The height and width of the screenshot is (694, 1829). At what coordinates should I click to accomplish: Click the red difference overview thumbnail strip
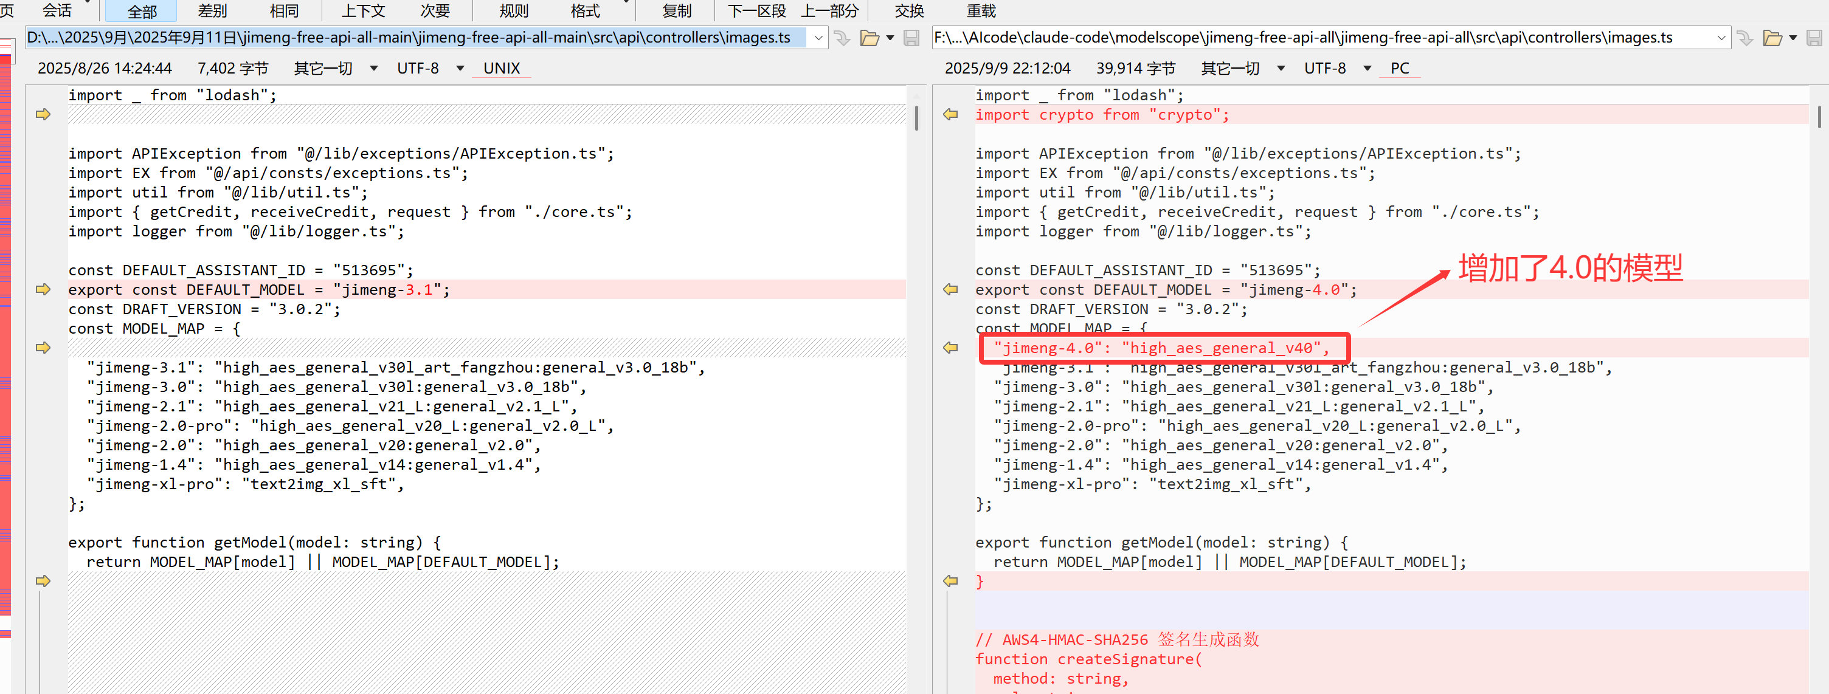tap(5, 340)
